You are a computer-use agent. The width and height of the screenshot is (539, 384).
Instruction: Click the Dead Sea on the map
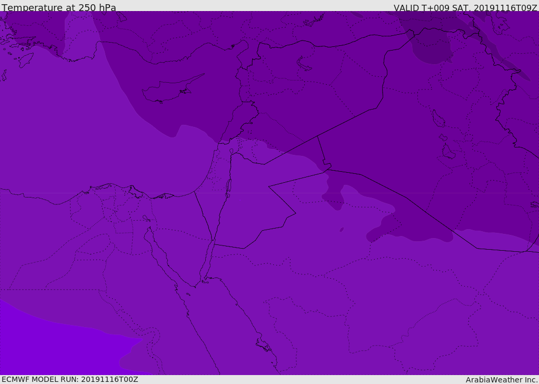click(228, 186)
